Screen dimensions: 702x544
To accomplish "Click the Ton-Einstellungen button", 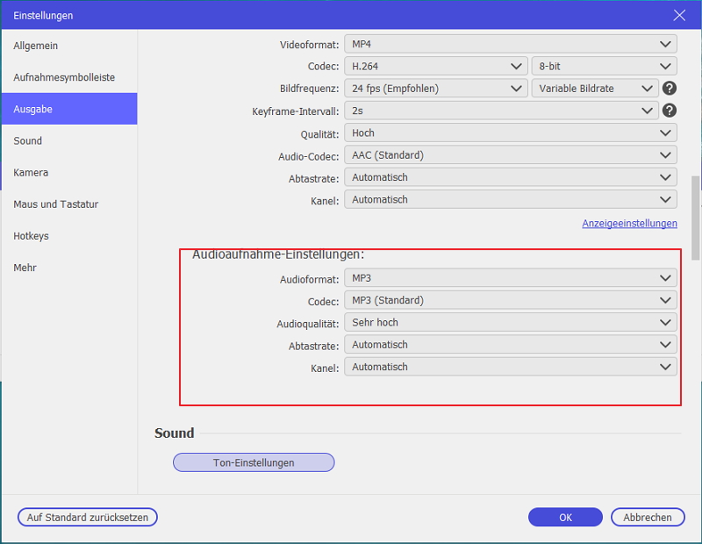I will click(254, 462).
